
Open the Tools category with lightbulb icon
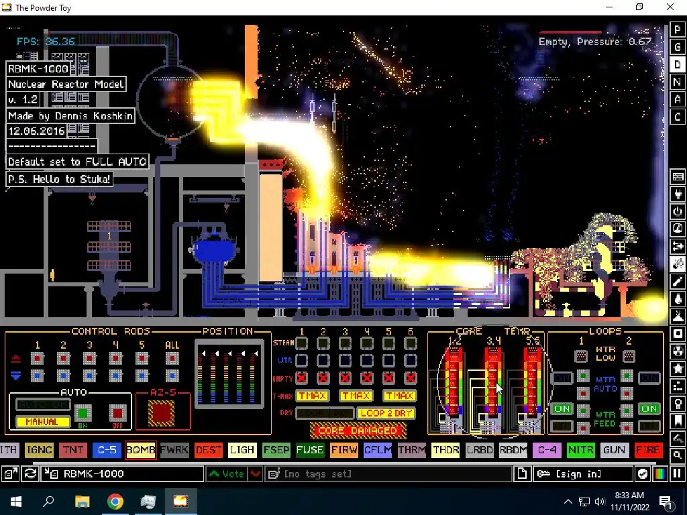(678, 403)
